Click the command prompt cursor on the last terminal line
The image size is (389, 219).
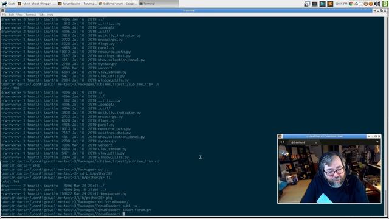point(123,214)
